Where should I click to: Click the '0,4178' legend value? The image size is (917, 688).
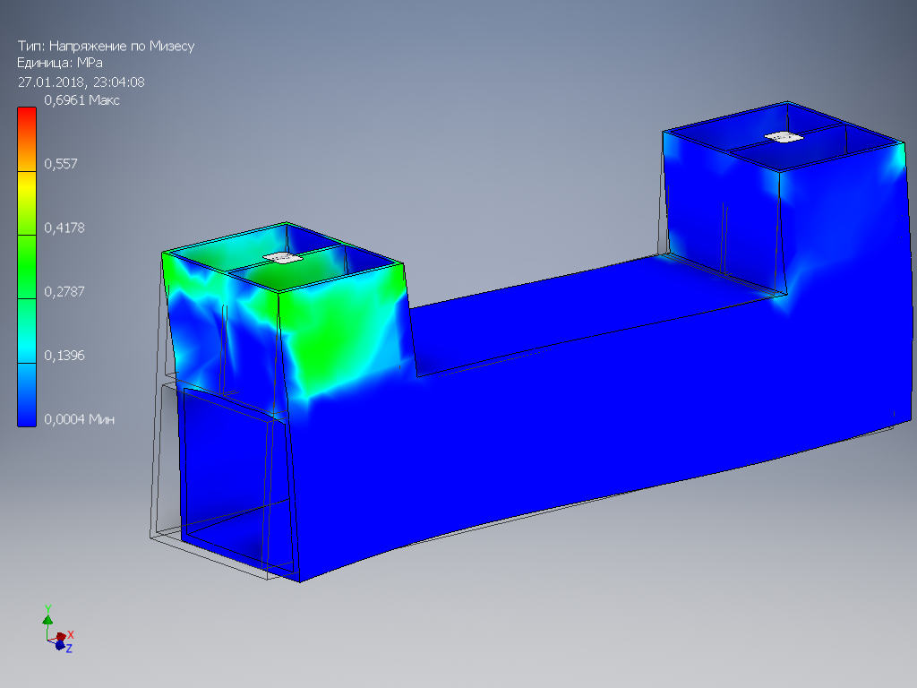point(64,228)
